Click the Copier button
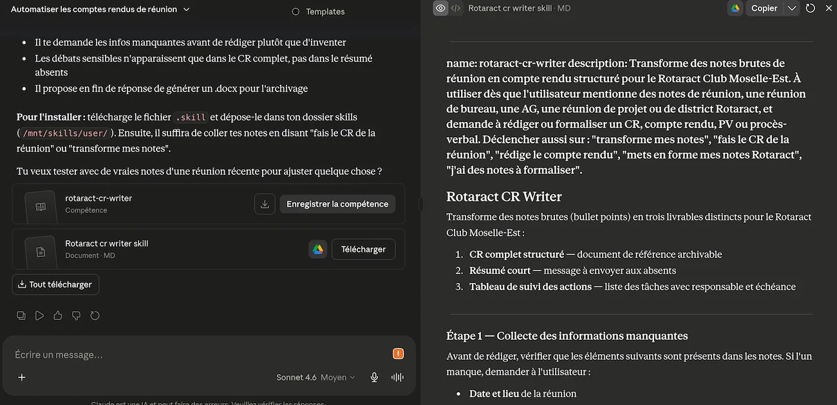The height and width of the screenshot is (405, 837). [764, 8]
